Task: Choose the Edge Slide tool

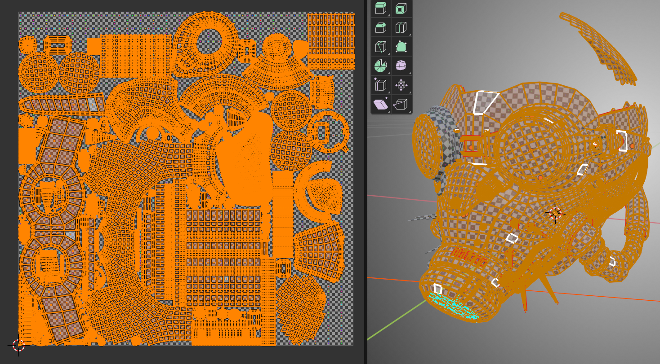Action: pyautogui.click(x=381, y=84)
